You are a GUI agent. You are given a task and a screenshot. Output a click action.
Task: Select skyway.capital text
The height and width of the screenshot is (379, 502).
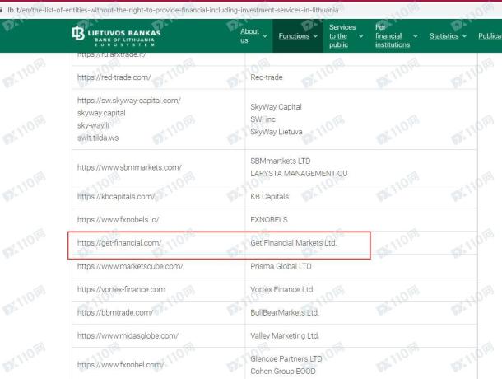coord(101,113)
